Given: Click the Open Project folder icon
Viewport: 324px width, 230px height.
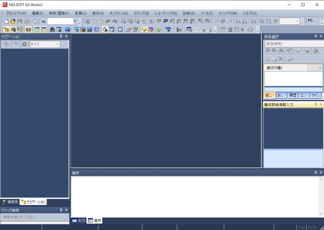Looking at the screenshot, I should pyautogui.click(x=13, y=21).
